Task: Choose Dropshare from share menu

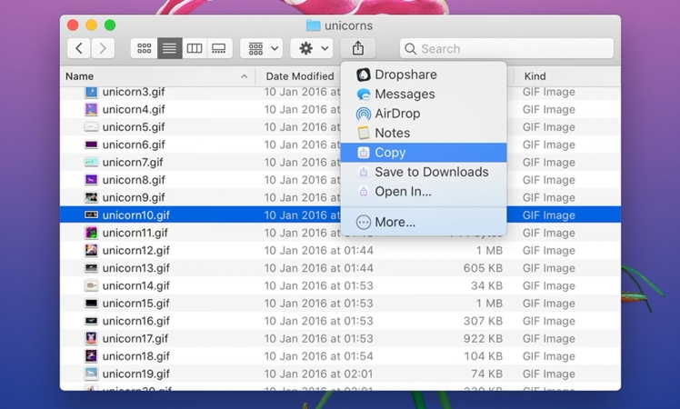Action: 405,75
